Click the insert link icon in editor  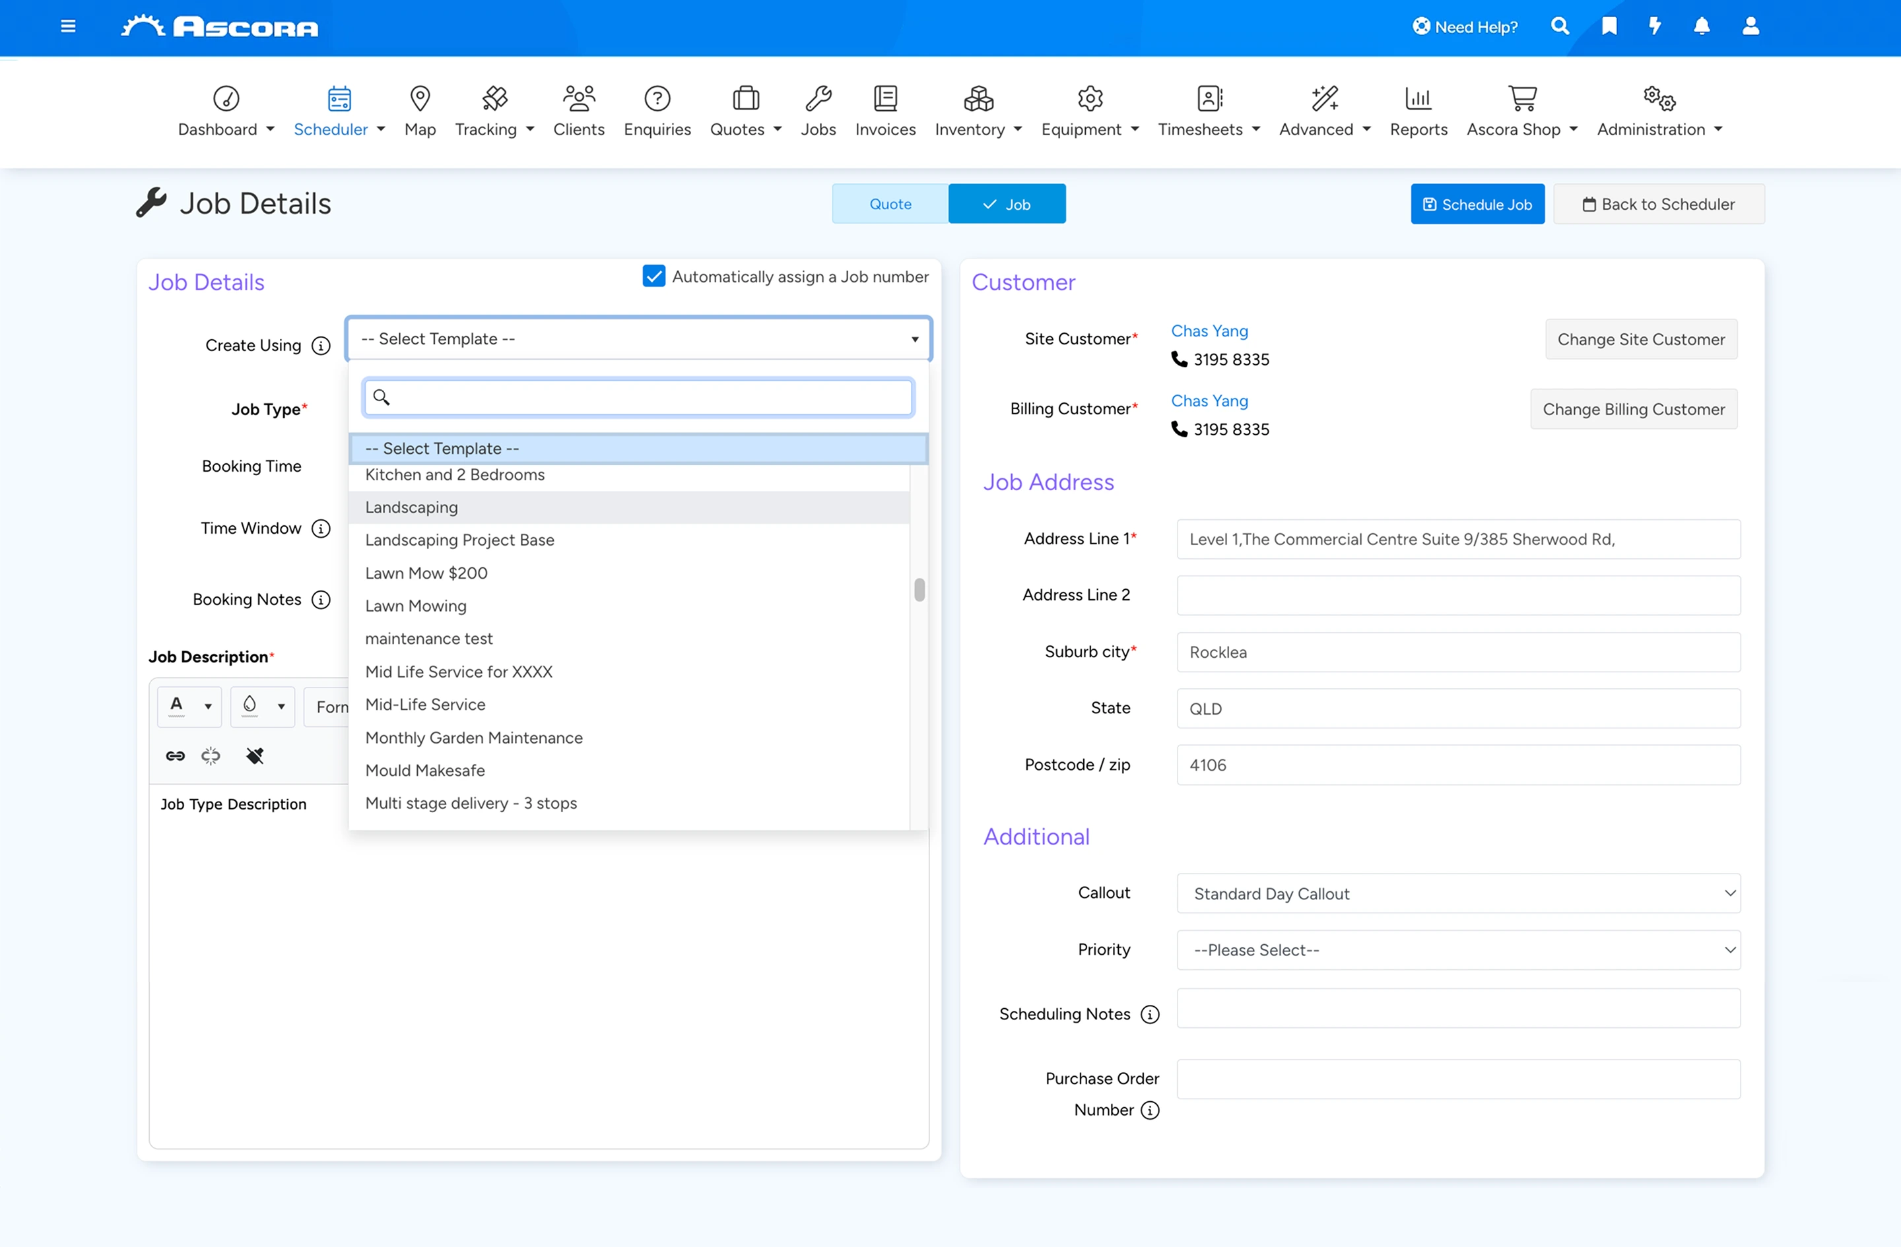(175, 755)
